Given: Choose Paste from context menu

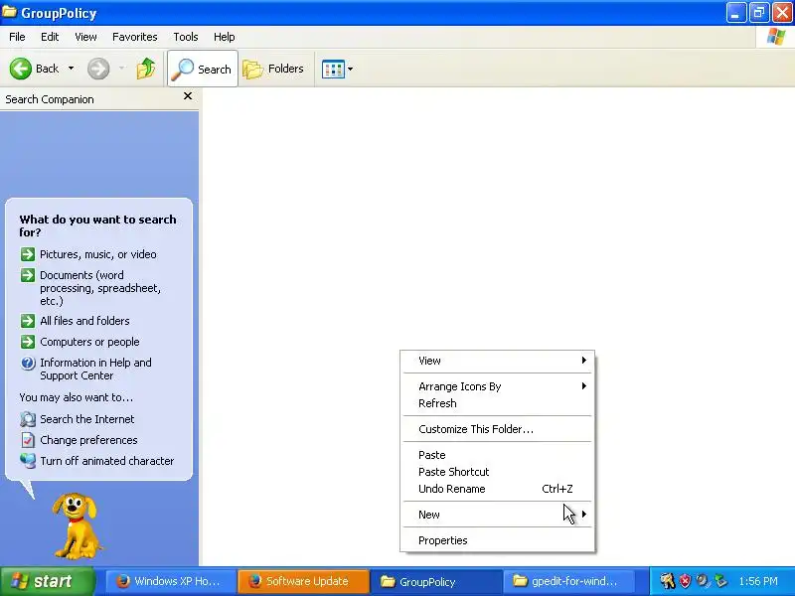Looking at the screenshot, I should click(x=497, y=455).
